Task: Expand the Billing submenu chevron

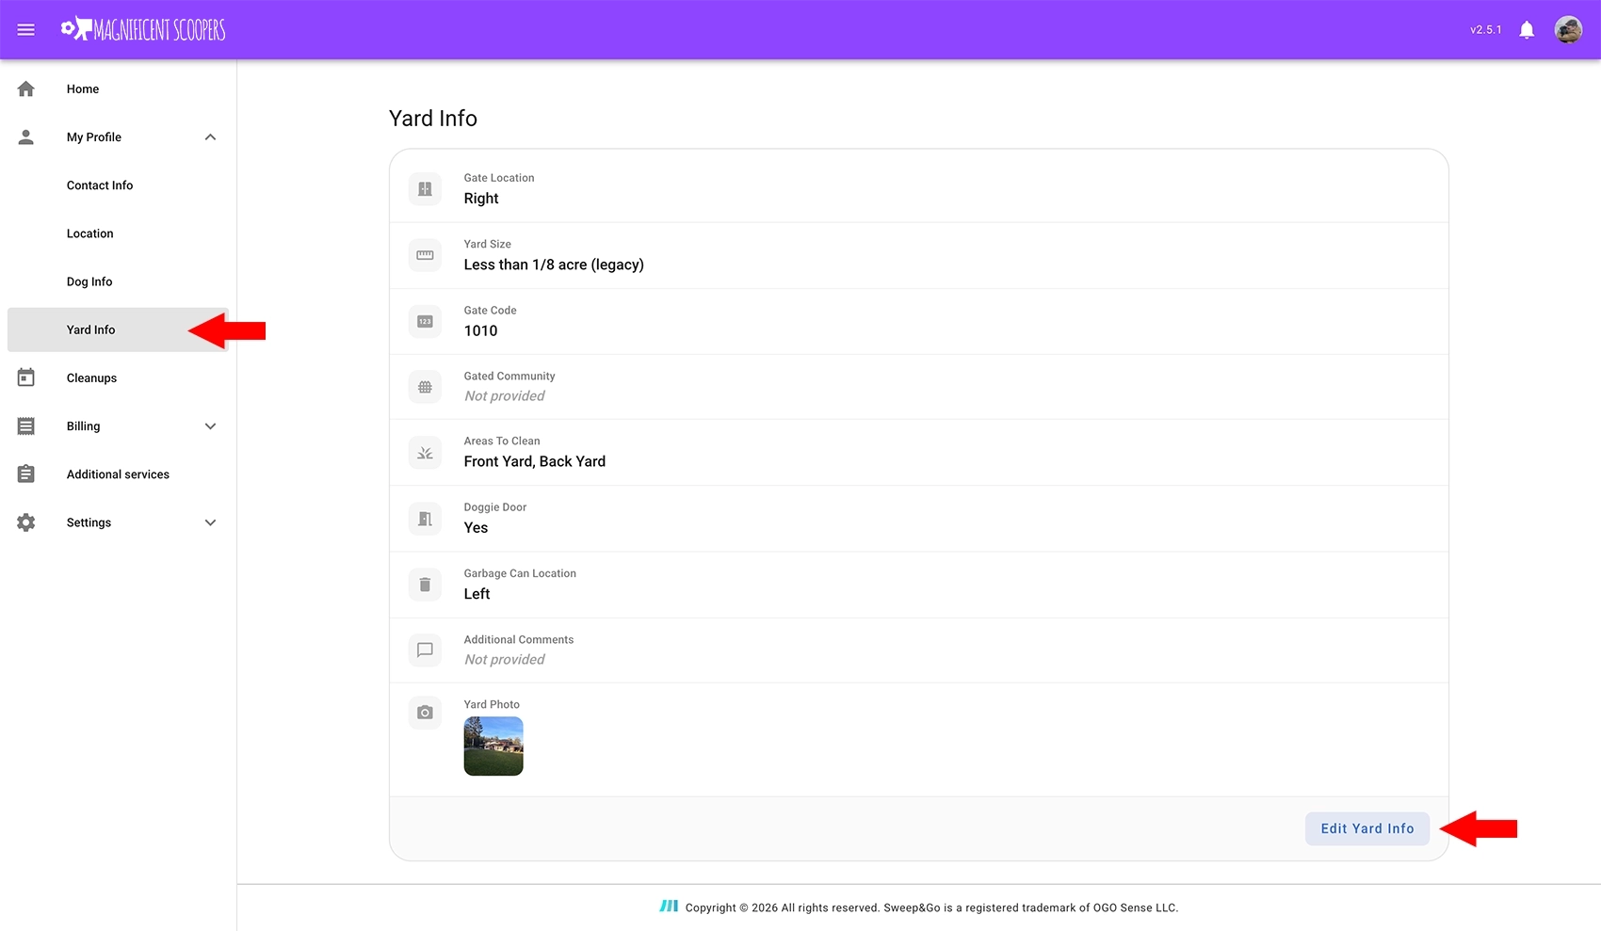Action: (210, 426)
